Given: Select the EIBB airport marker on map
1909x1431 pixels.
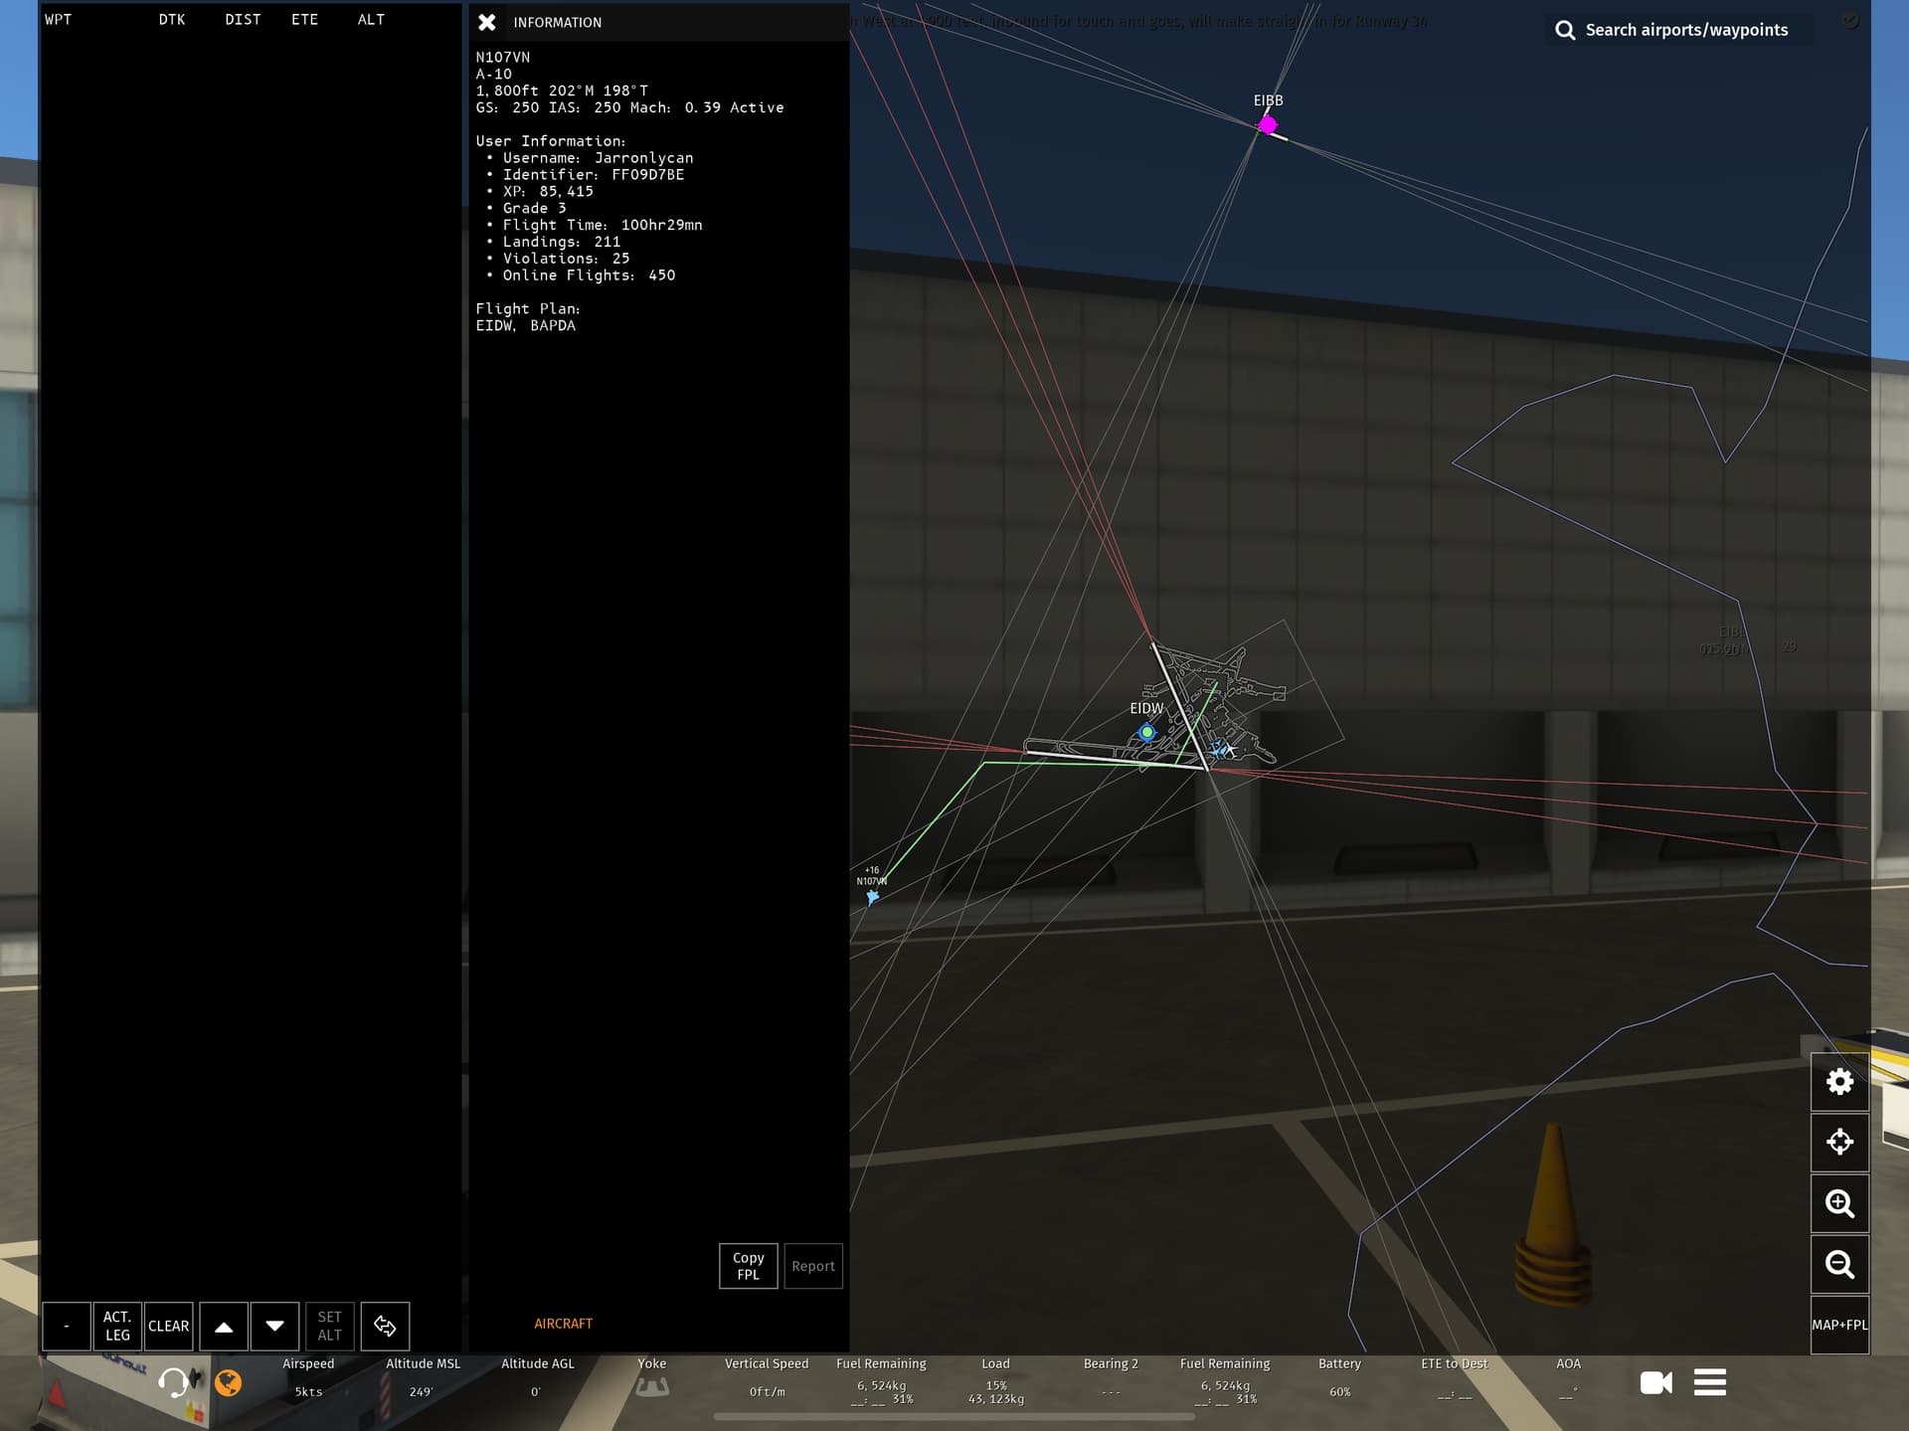Looking at the screenshot, I should tap(1268, 125).
